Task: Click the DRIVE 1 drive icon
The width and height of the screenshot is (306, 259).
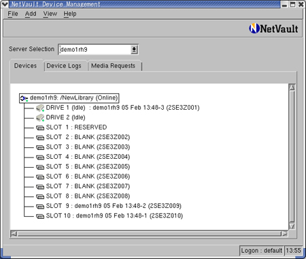Action: point(40,108)
